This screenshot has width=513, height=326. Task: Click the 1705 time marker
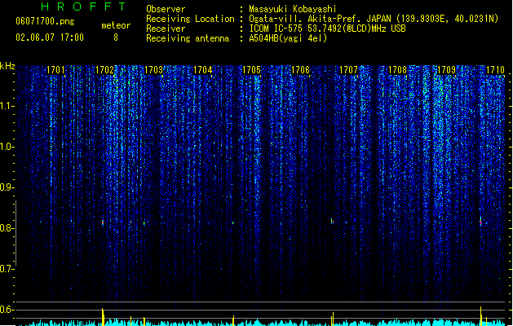pos(251,70)
